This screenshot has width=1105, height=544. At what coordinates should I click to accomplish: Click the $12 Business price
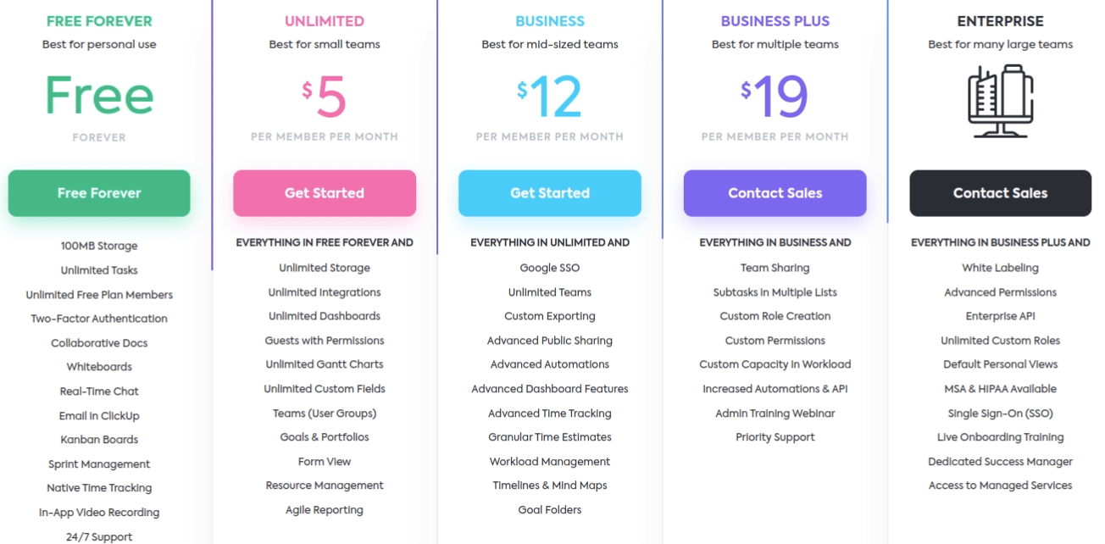pyautogui.click(x=550, y=97)
